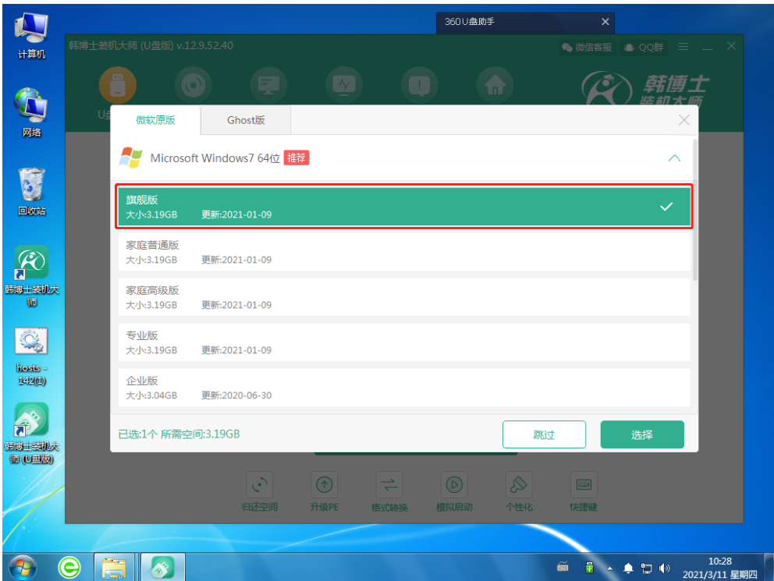Open the hardware pulse monitor icon
This screenshot has height=581, width=774.
tap(344, 85)
